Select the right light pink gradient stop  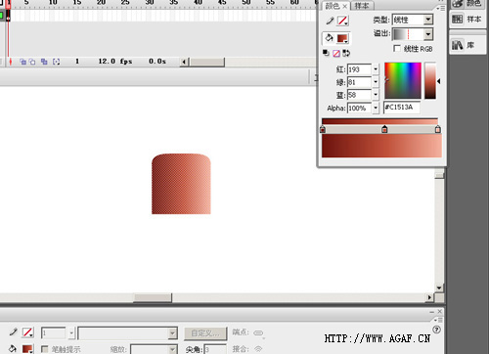[438, 129]
